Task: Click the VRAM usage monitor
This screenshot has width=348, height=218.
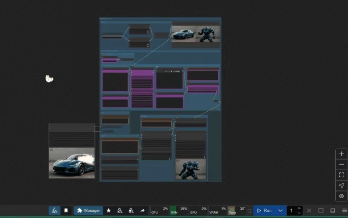Action: (218, 210)
